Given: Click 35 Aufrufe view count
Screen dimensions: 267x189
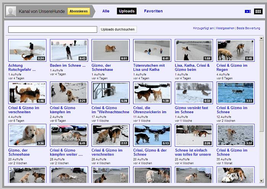Looking at the screenshot, I should [x=224, y=159].
